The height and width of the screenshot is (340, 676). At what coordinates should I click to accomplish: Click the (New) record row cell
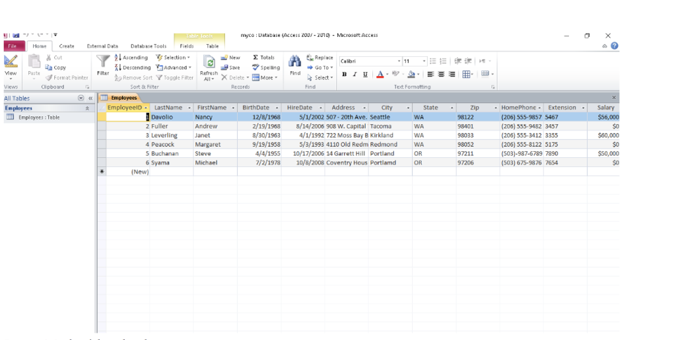coord(128,172)
